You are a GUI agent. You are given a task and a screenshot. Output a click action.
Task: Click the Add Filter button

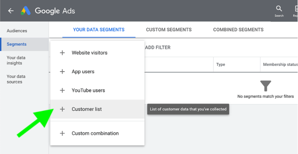tap(157, 48)
